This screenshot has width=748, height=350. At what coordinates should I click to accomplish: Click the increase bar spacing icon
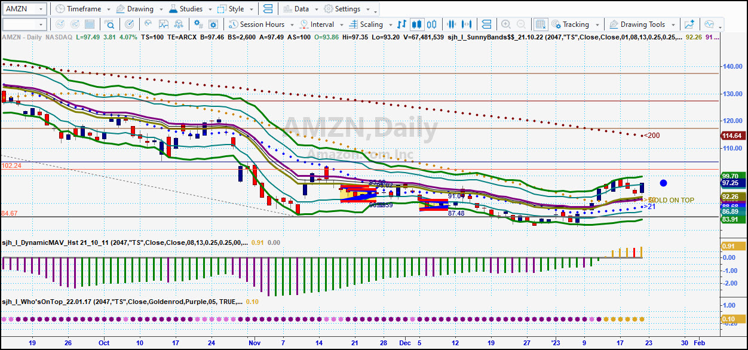pos(467,24)
